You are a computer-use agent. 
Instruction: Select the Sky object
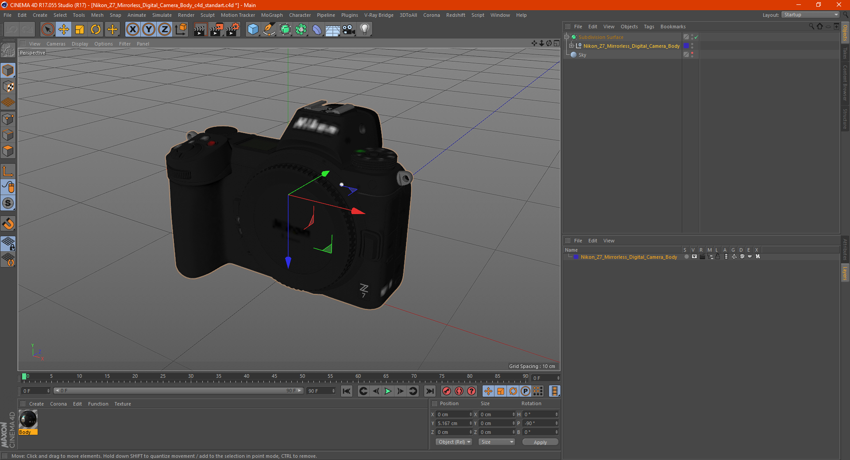pyautogui.click(x=582, y=55)
